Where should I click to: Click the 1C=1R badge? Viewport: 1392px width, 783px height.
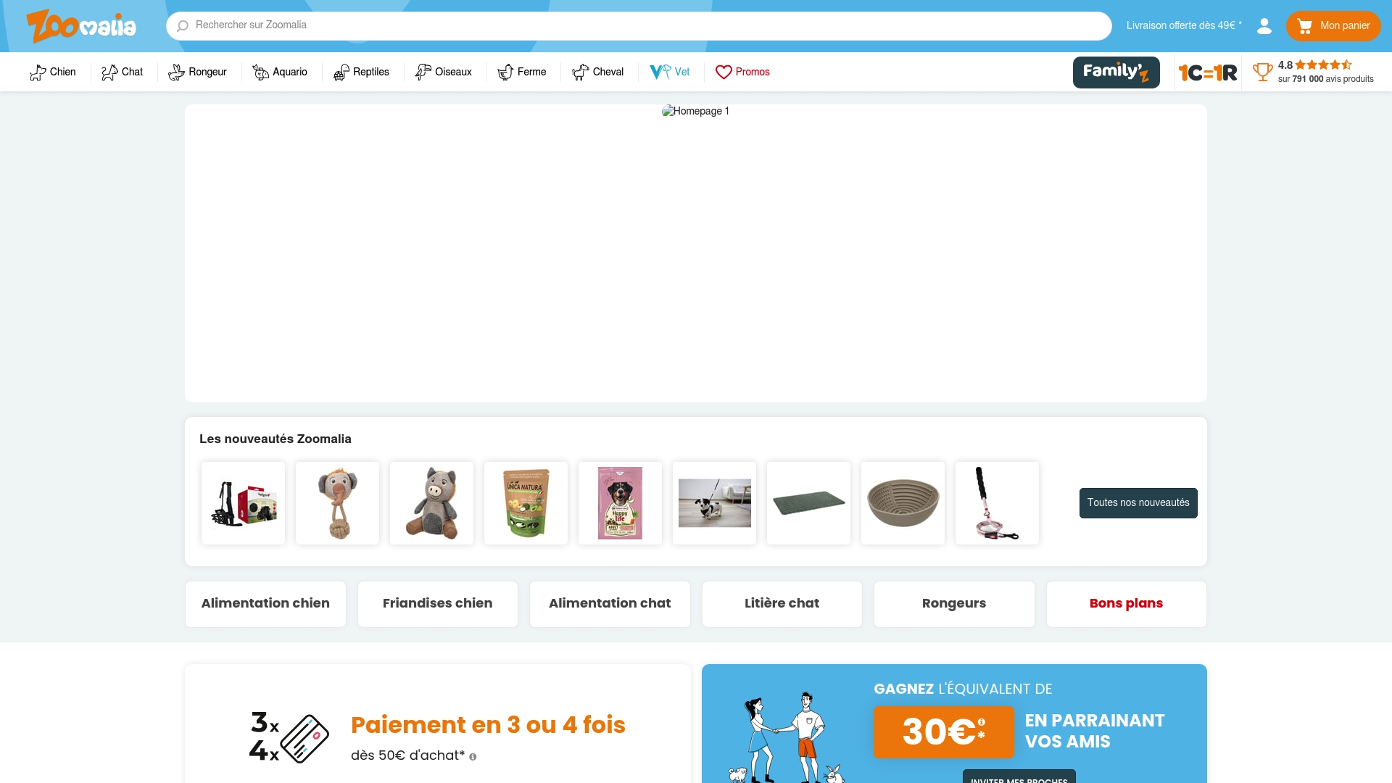tap(1207, 72)
